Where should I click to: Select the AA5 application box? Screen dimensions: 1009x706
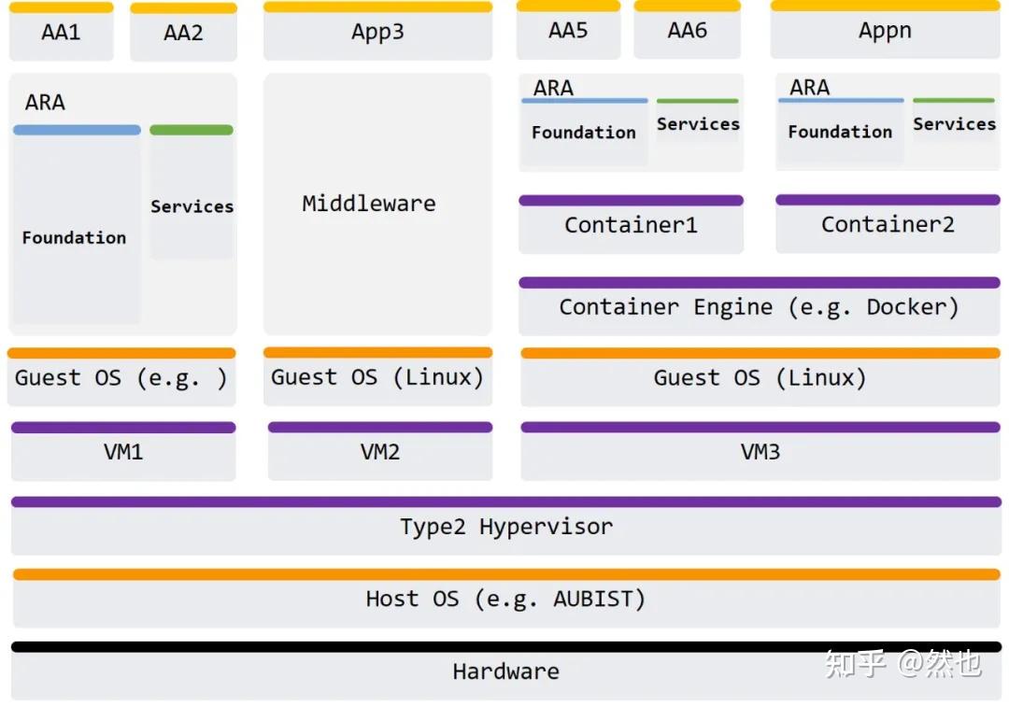(x=568, y=31)
